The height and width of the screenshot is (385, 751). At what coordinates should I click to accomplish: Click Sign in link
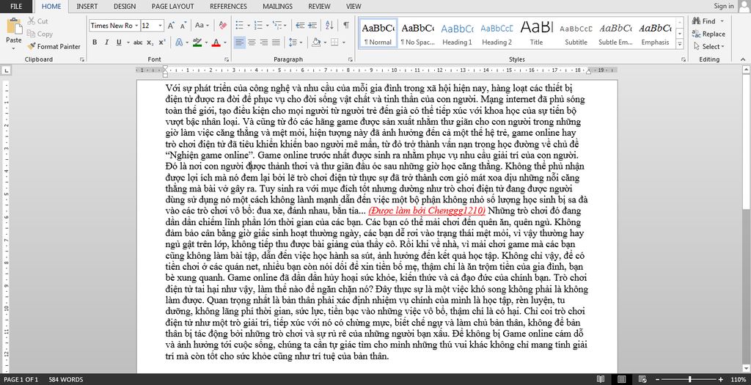pos(724,6)
